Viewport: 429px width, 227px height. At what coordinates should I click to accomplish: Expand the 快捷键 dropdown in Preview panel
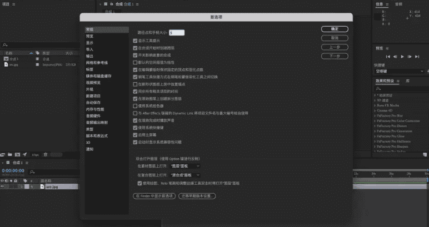[x=399, y=71]
